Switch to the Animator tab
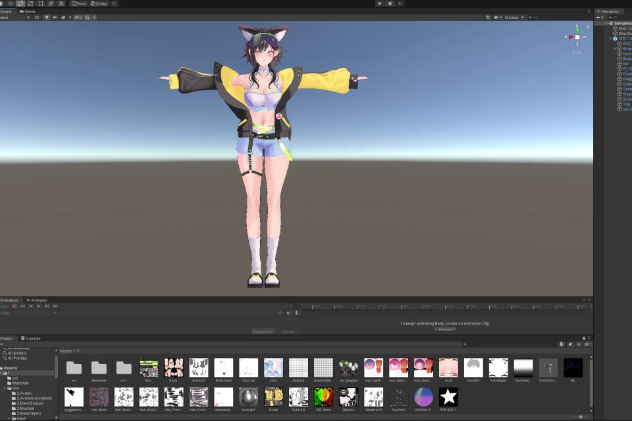Viewport: 632px width, 421px height. tap(37, 300)
